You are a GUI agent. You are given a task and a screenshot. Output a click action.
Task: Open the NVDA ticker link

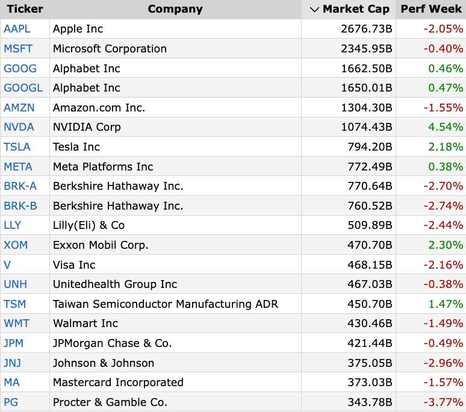(19, 127)
